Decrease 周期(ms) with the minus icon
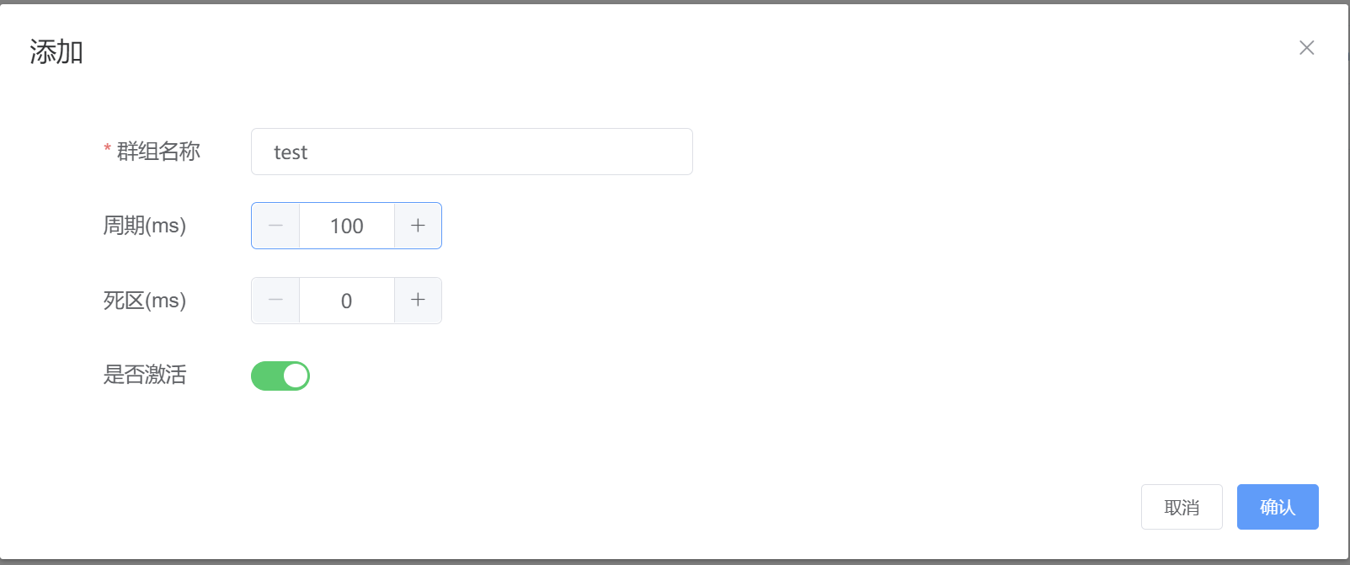This screenshot has width=1350, height=565. pos(275,226)
